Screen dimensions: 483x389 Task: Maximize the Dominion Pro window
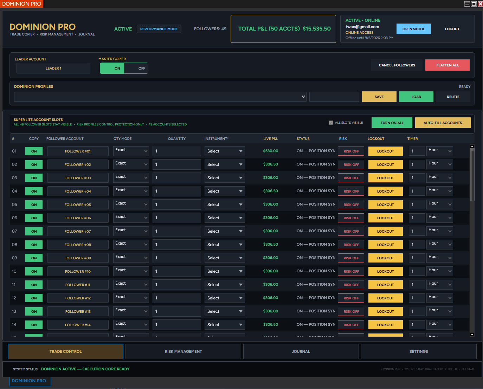474,4
